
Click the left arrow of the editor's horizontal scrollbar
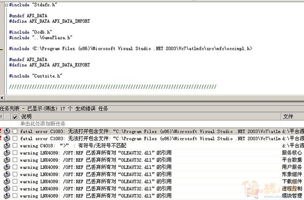(x=2, y=98)
